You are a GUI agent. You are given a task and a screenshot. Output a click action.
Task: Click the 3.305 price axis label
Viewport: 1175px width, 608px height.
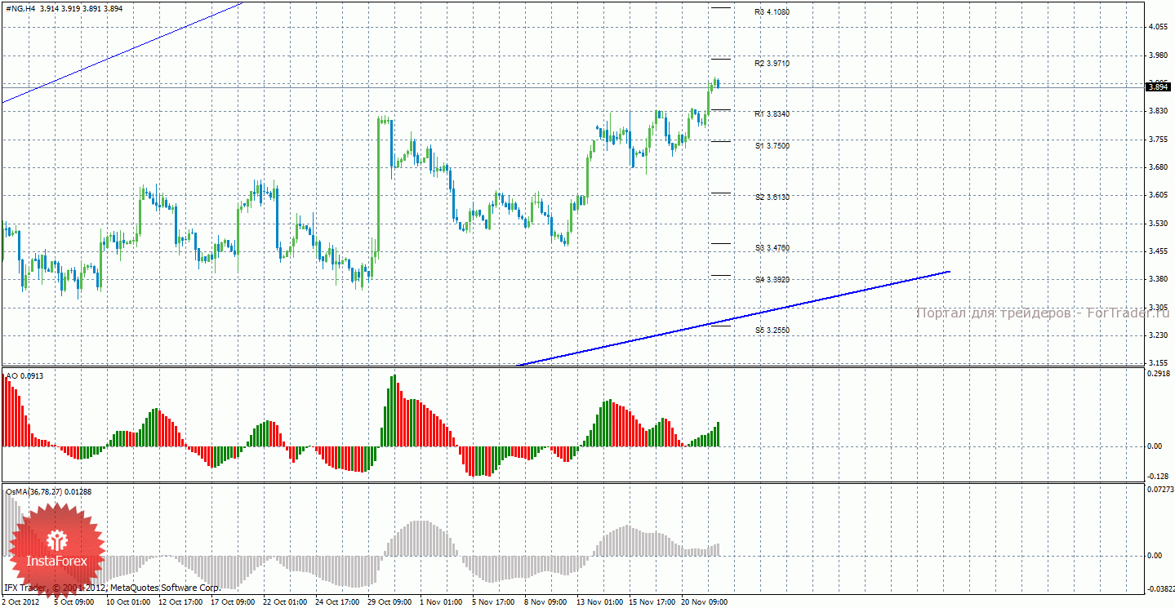(x=1159, y=308)
